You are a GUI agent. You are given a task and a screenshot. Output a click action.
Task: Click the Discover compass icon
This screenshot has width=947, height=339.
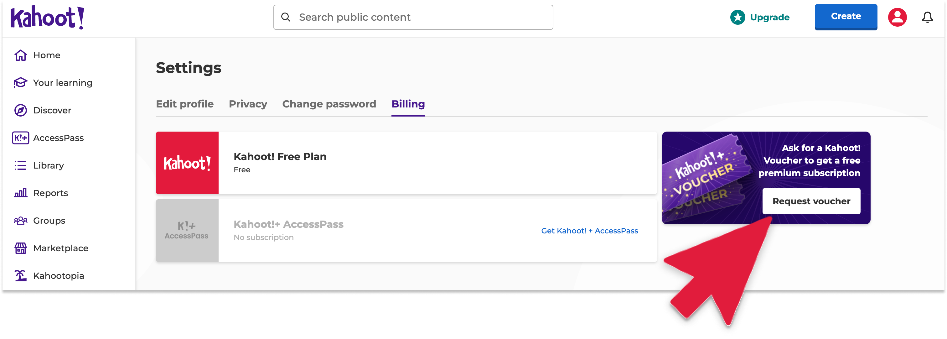point(21,110)
